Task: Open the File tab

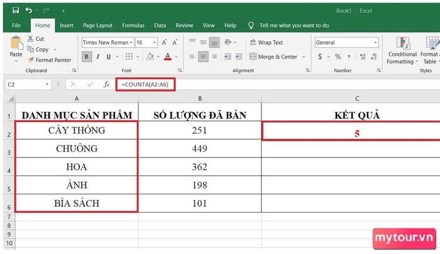Action: coord(16,26)
